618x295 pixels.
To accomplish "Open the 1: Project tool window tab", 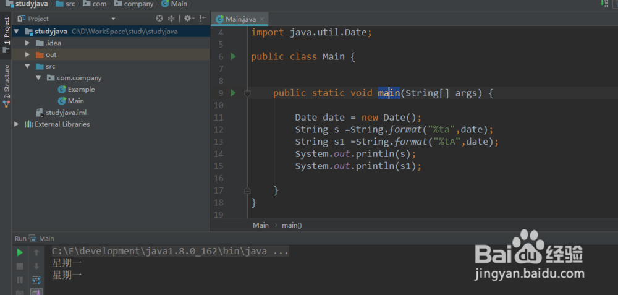I will (x=6, y=35).
